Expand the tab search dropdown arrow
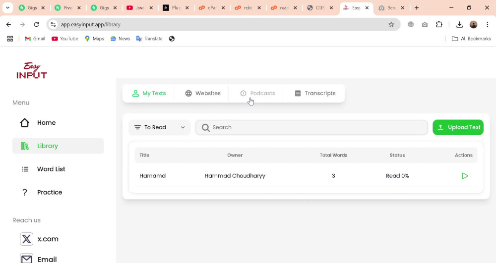The height and width of the screenshot is (263, 496). click(7, 7)
